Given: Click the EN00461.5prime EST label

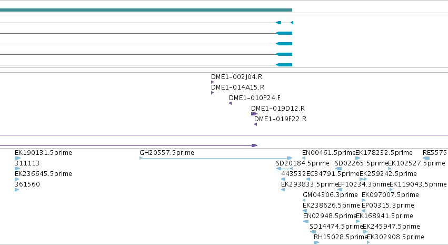Looking at the screenshot, I should pyautogui.click(x=329, y=153).
